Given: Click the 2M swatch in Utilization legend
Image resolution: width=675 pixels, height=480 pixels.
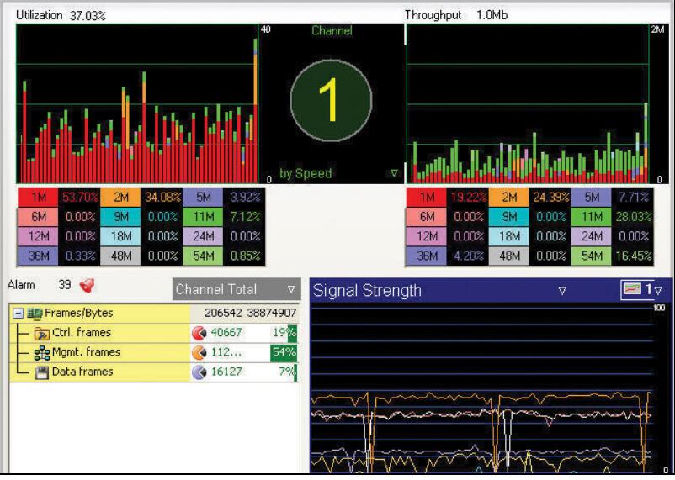Looking at the screenshot, I should click(x=120, y=198).
